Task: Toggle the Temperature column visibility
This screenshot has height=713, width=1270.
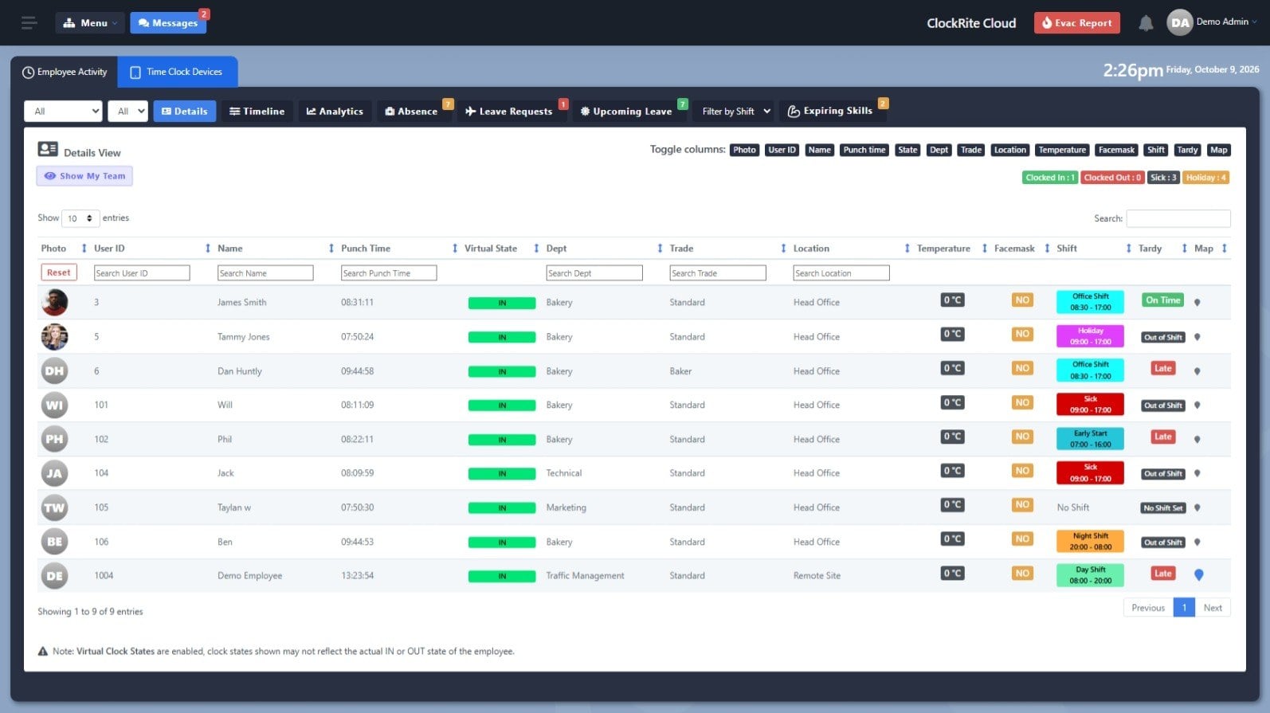Action: point(1061,150)
